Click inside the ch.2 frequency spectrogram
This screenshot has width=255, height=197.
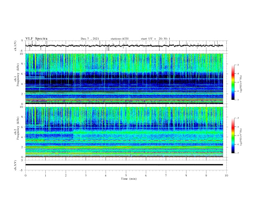point(124,132)
